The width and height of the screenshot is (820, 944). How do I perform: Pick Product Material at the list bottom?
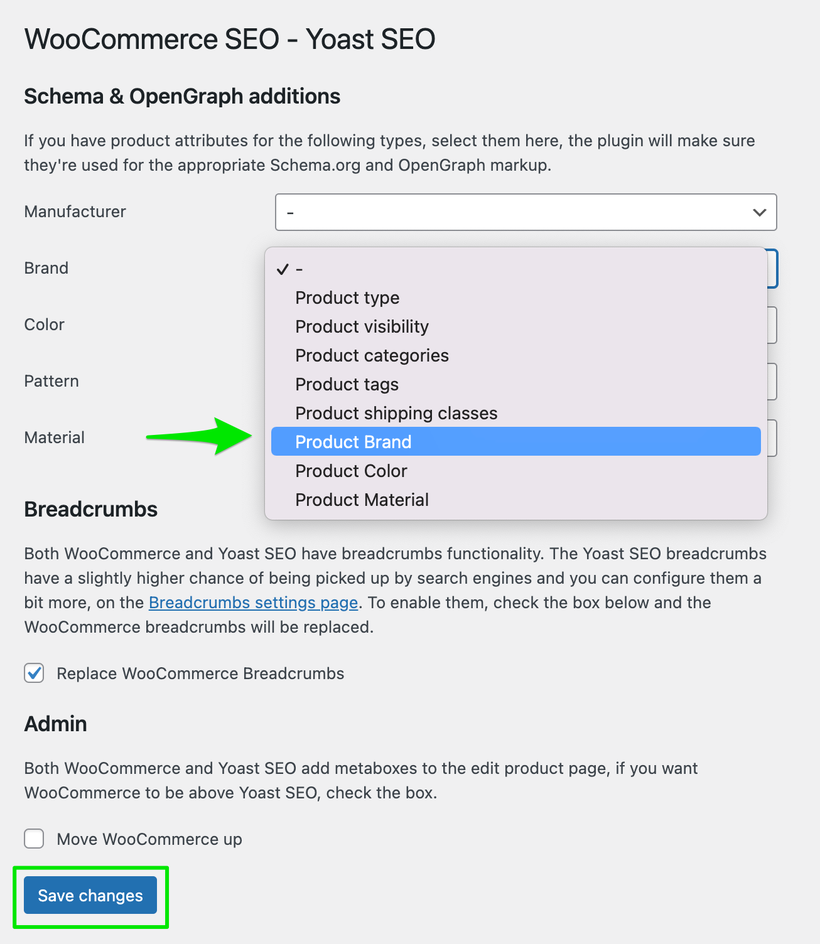point(362,499)
